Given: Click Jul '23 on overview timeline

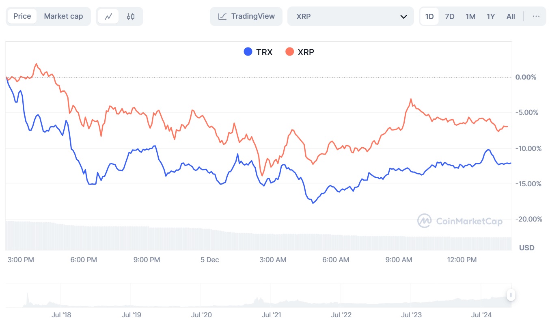Looking at the screenshot, I should [x=411, y=314].
